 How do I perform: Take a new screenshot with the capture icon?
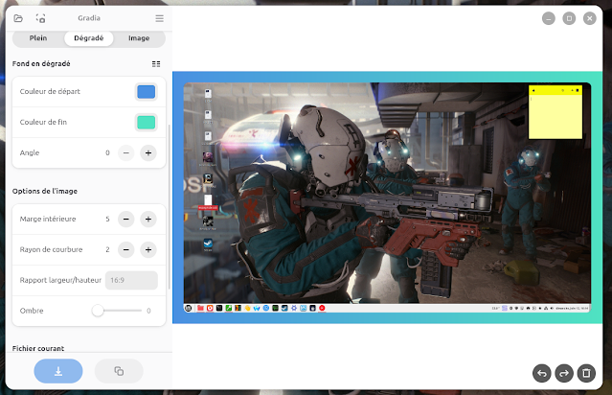[x=40, y=18]
